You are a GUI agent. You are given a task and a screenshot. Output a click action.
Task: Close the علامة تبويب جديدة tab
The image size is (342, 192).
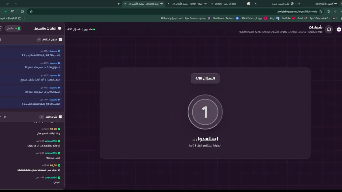pyautogui.click(x=256, y=4)
